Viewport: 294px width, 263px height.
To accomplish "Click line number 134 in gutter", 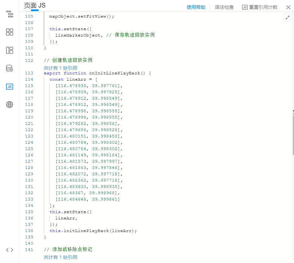I will (x=29, y=206).
